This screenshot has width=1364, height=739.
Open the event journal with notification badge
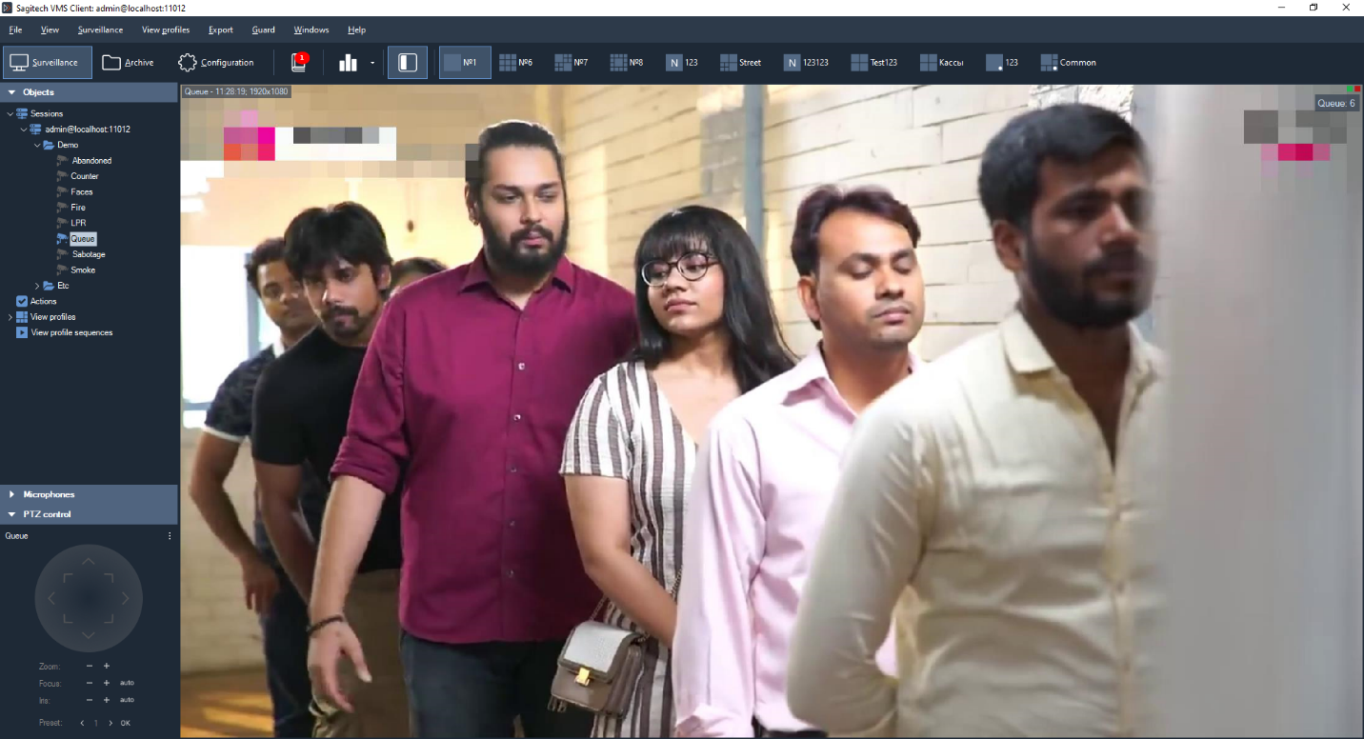(299, 63)
